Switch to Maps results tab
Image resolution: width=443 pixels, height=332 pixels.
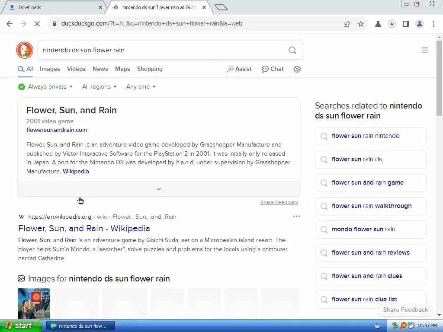[x=122, y=69]
